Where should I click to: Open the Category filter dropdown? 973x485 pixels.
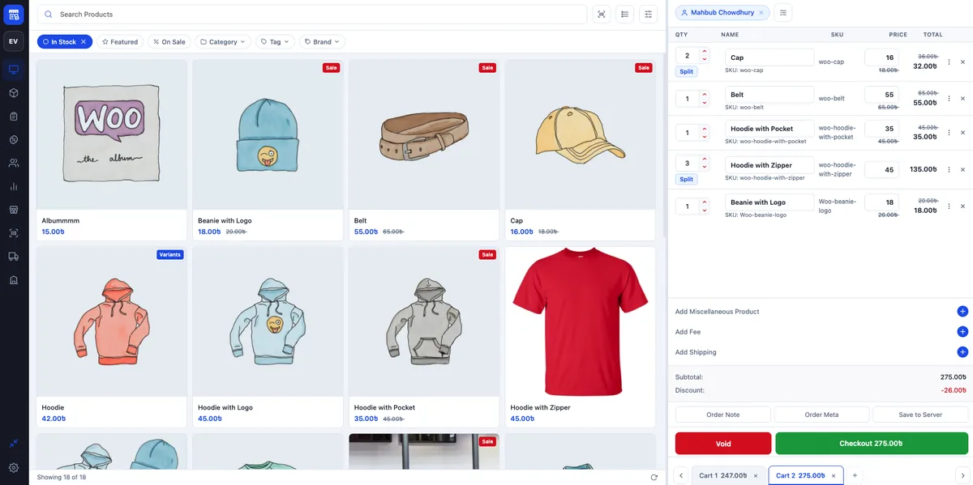coord(223,41)
